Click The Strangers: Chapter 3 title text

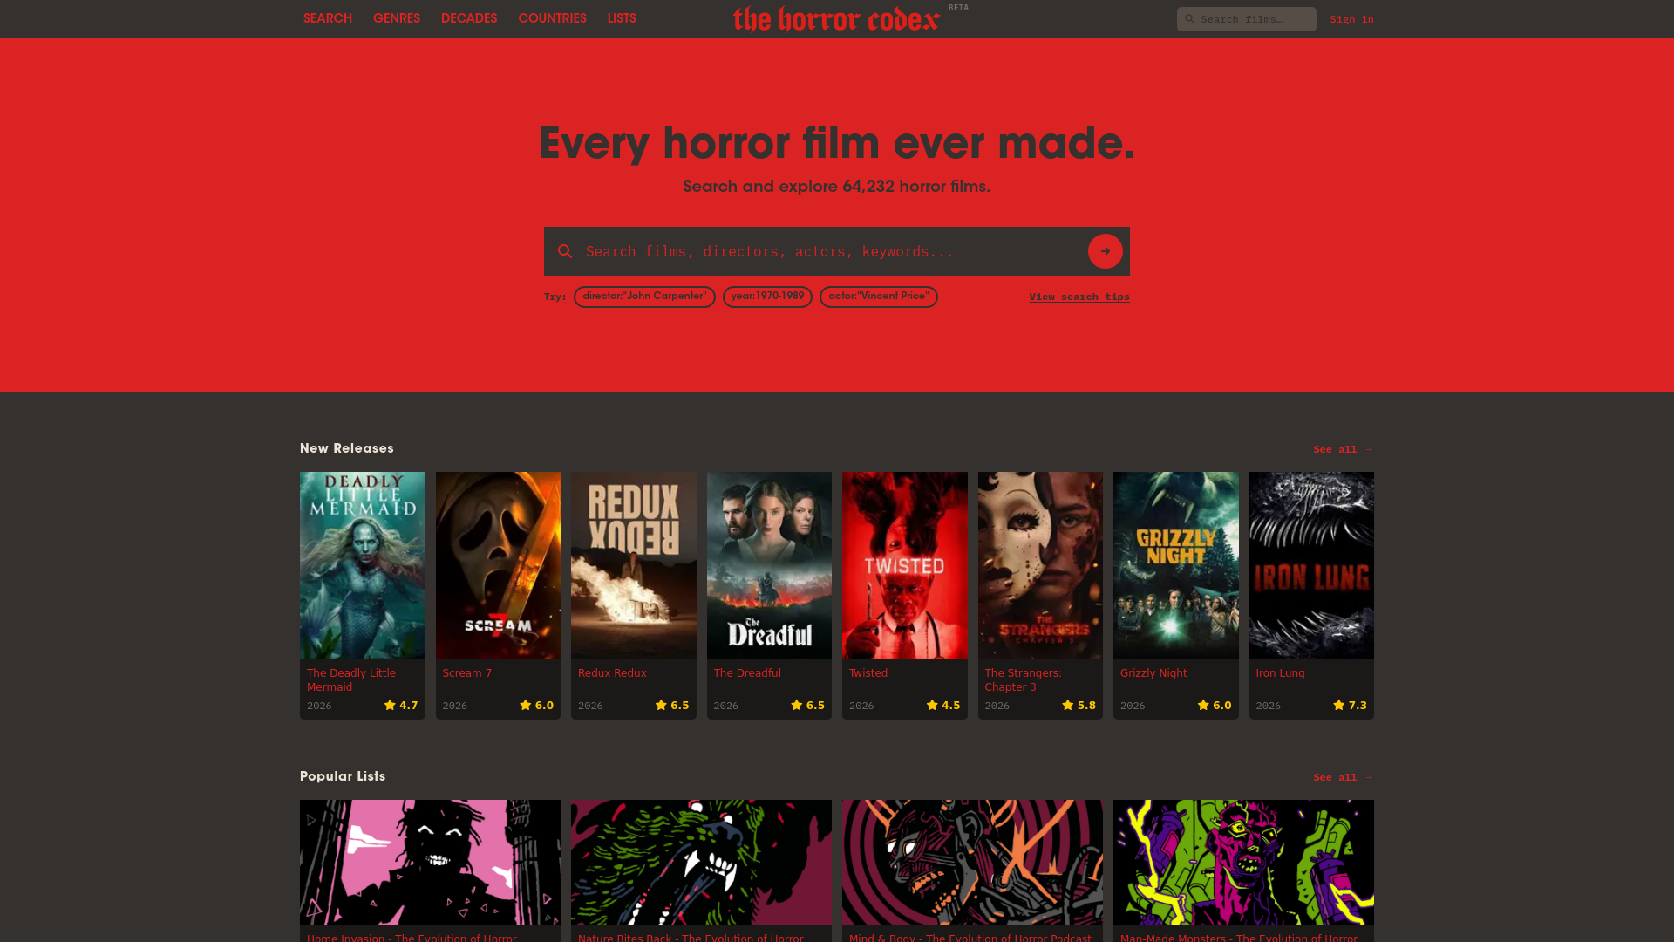pos(1024,679)
